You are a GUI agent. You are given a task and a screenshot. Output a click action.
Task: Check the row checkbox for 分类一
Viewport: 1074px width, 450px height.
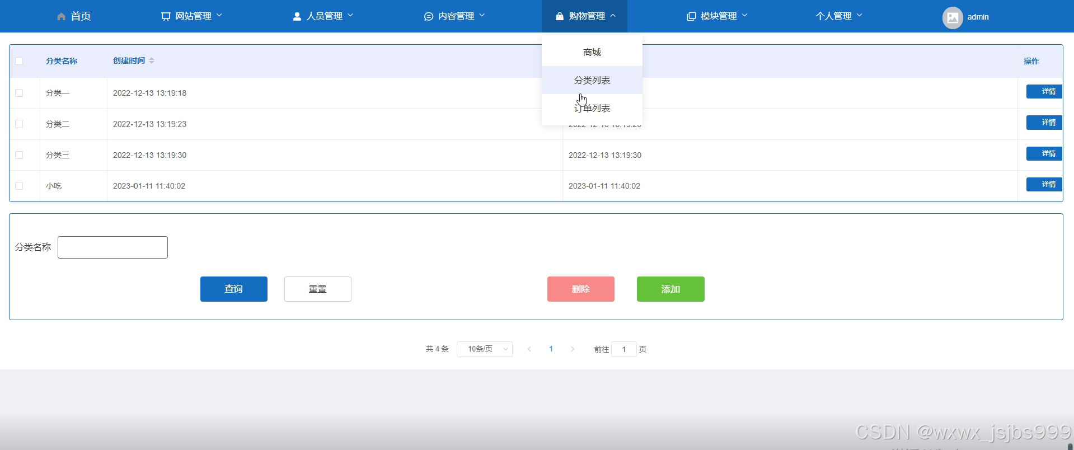click(19, 93)
